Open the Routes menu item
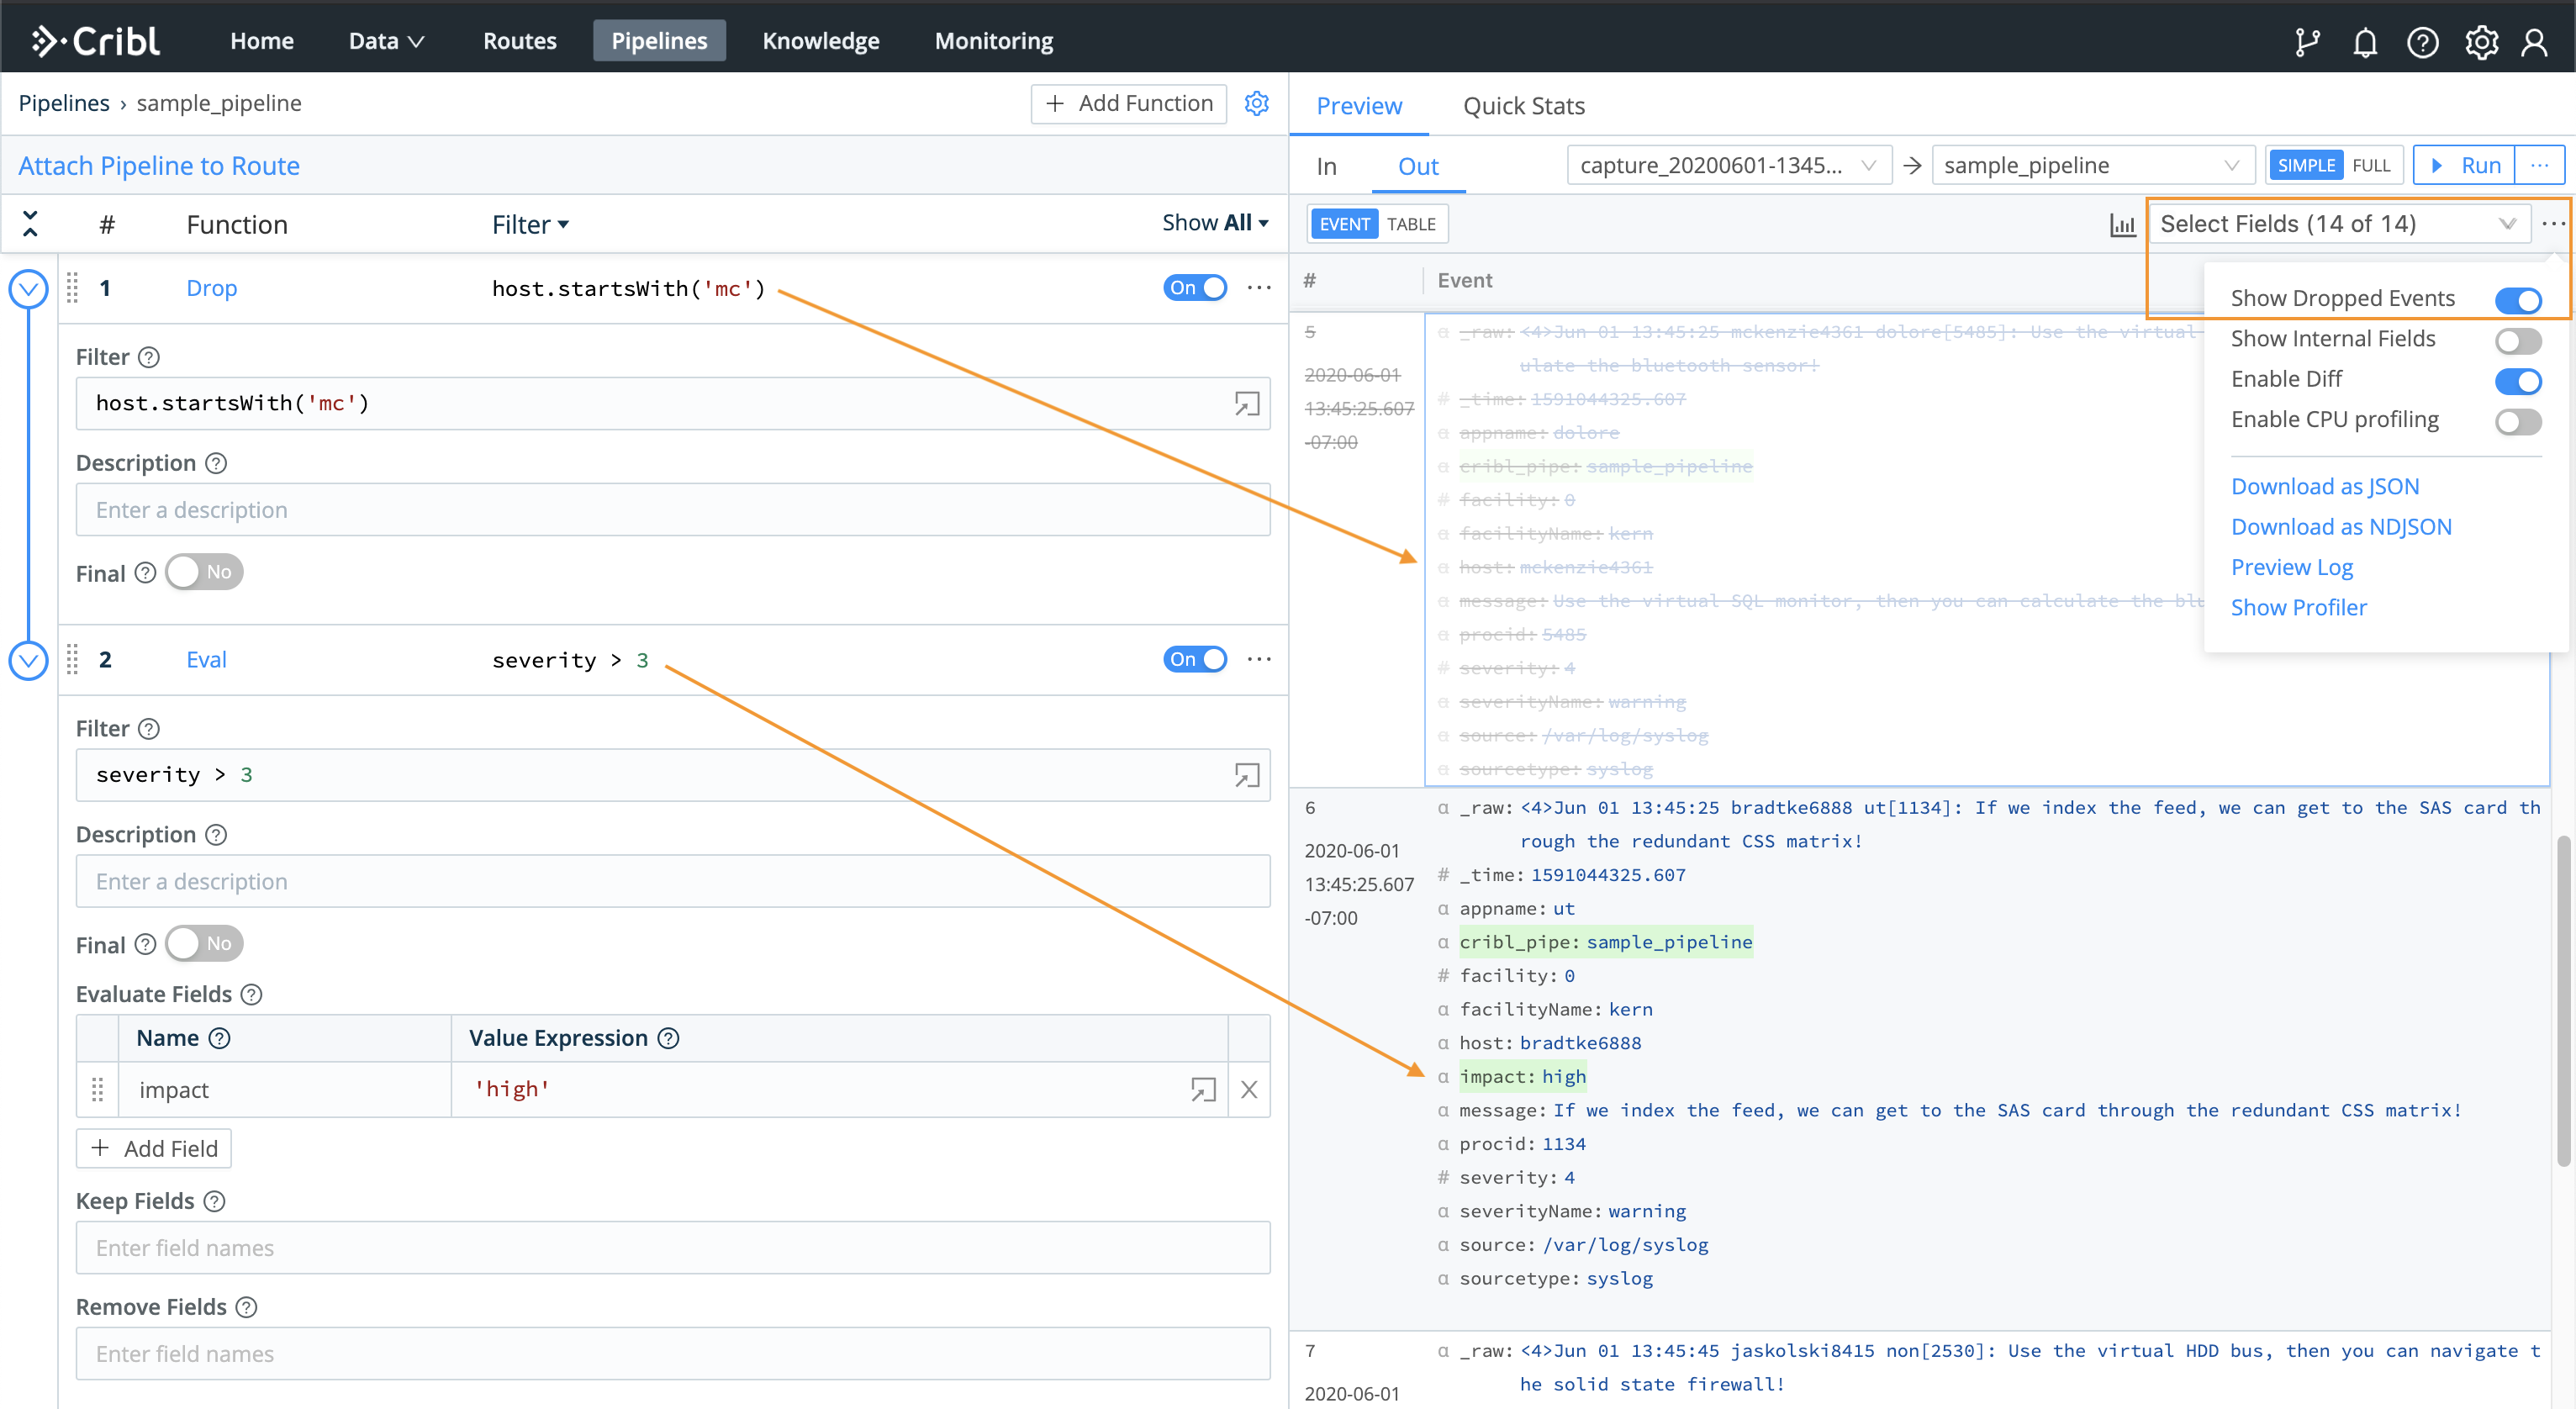 519,41
